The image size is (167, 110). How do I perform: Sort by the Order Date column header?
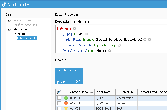tap(105, 92)
